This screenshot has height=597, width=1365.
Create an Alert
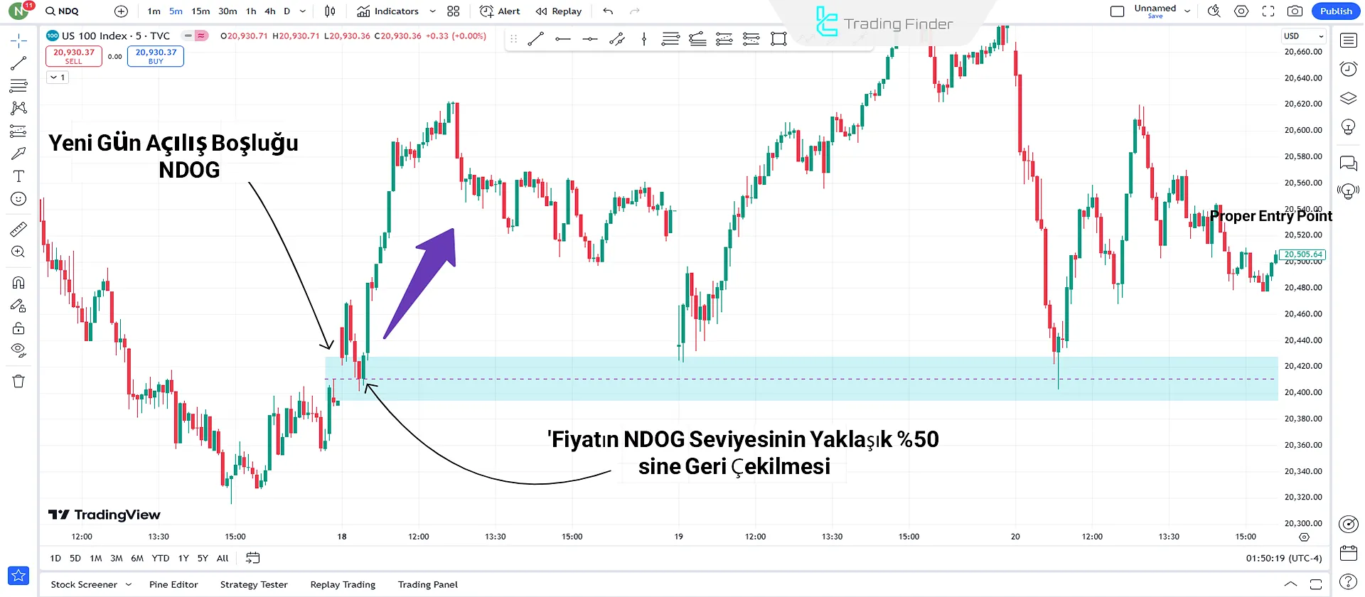click(500, 11)
